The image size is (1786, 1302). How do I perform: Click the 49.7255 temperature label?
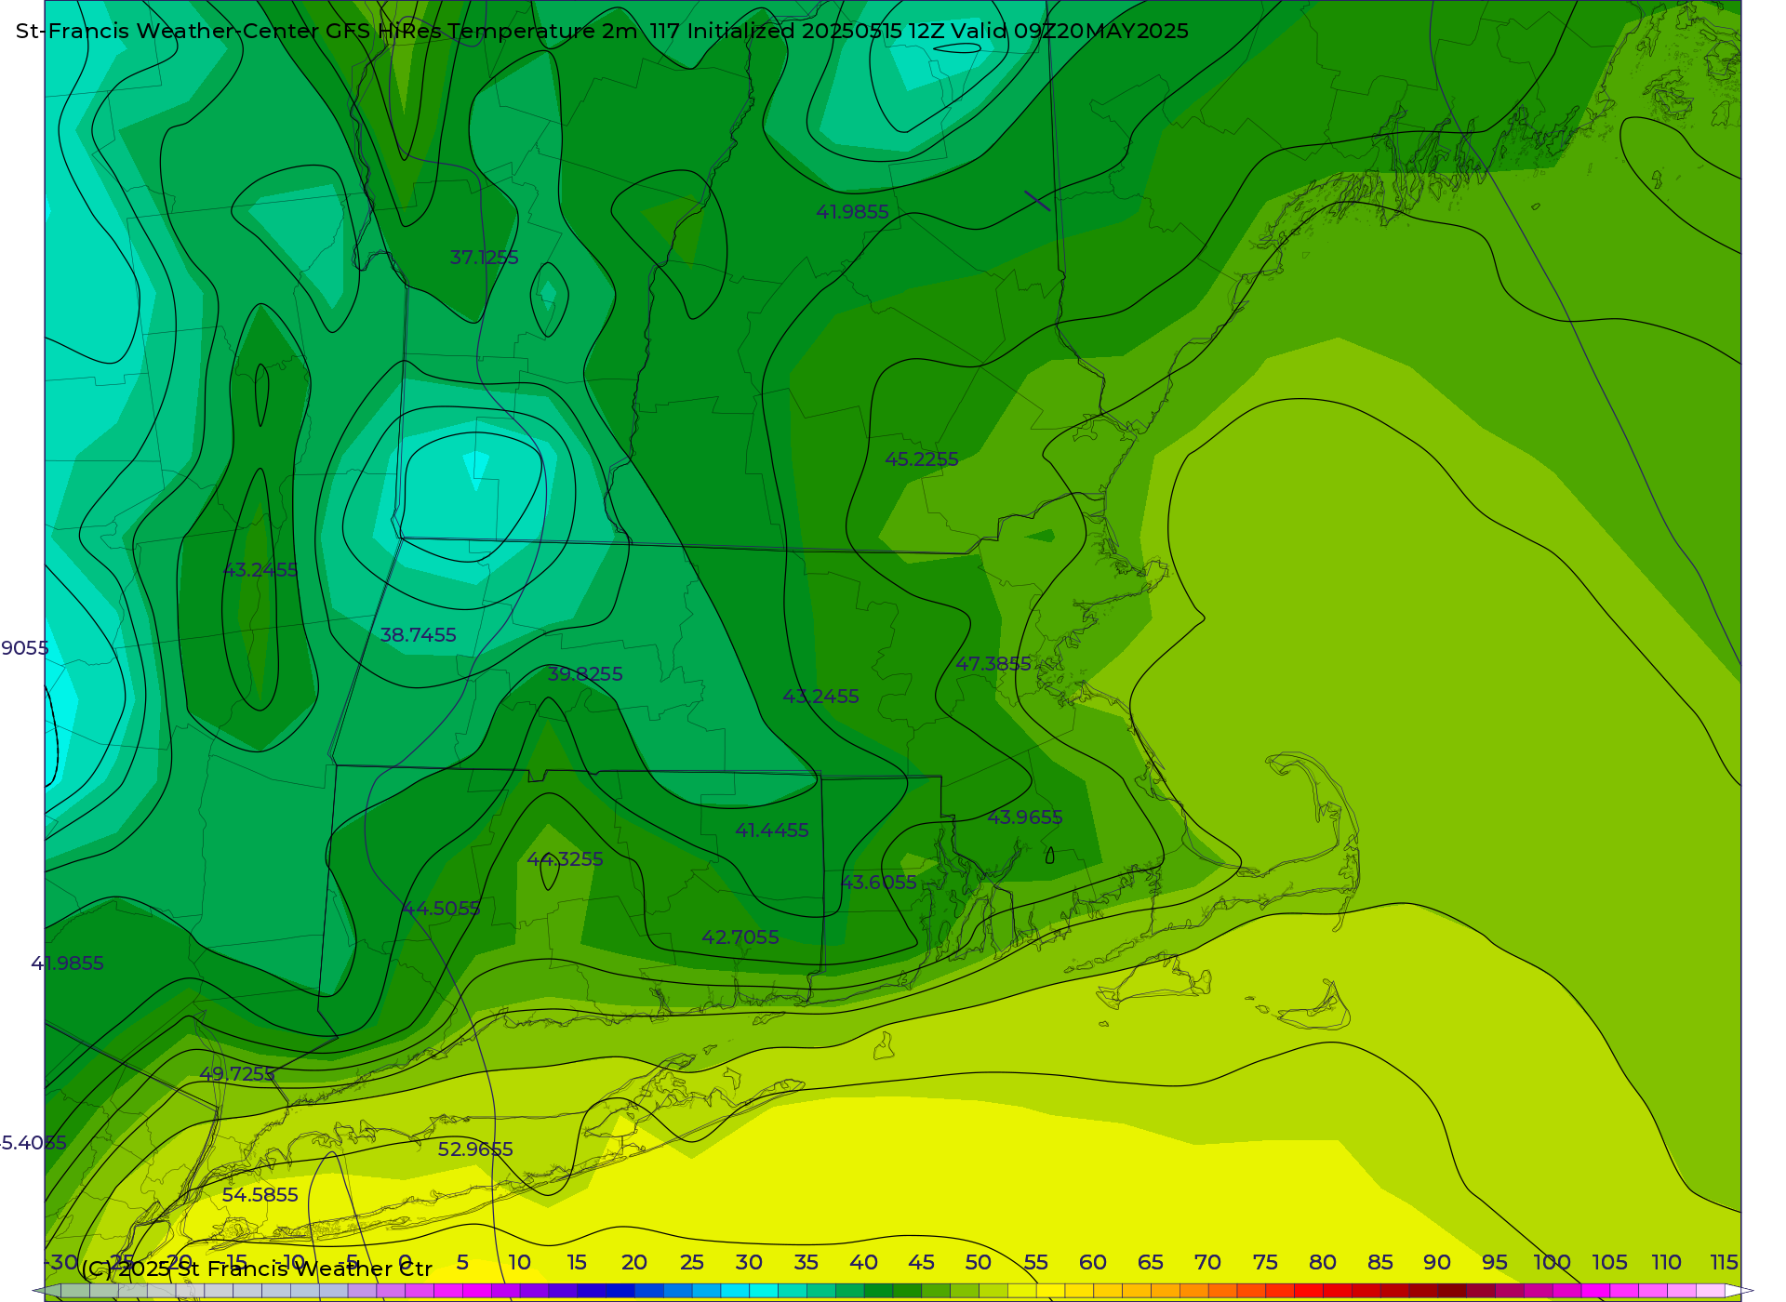237,1074
